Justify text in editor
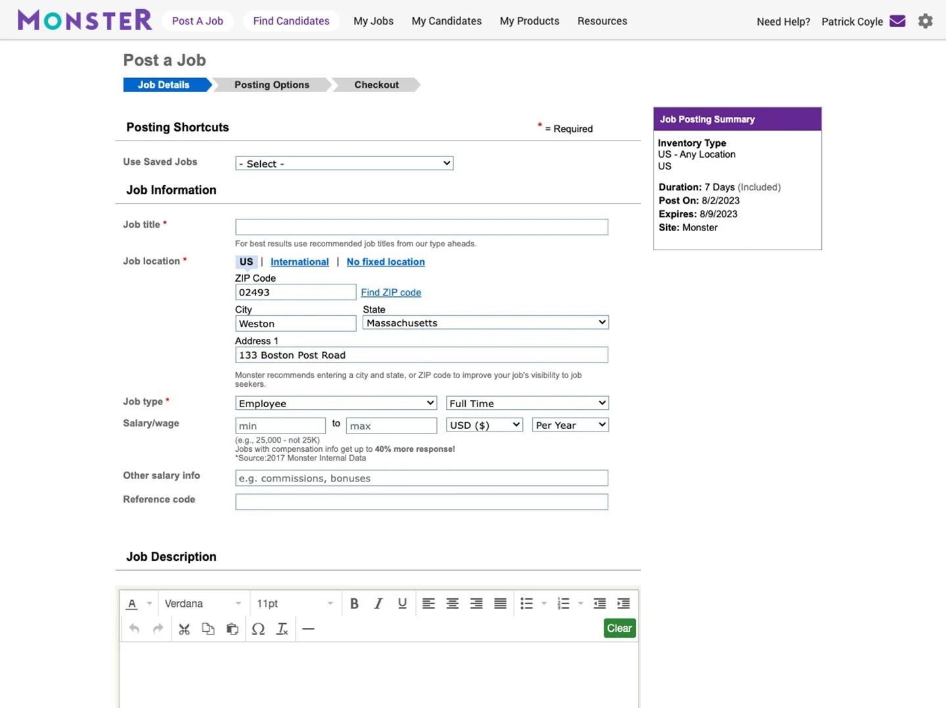Viewport: 946px width, 708px height. point(501,604)
